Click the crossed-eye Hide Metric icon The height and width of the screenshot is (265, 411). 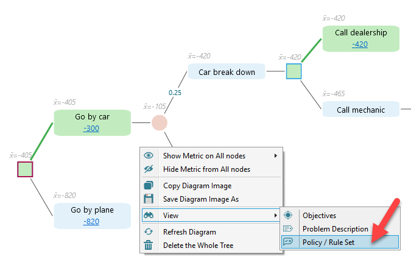(x=149, y=169)
